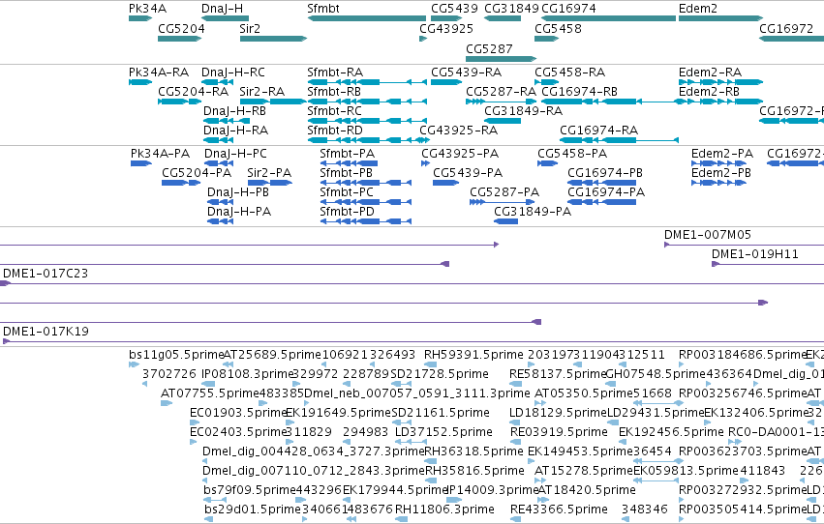The width and height of the screenshot is (824, 524).
Task: Select the CG5204 gene glyph
Action: pos(180,39)
